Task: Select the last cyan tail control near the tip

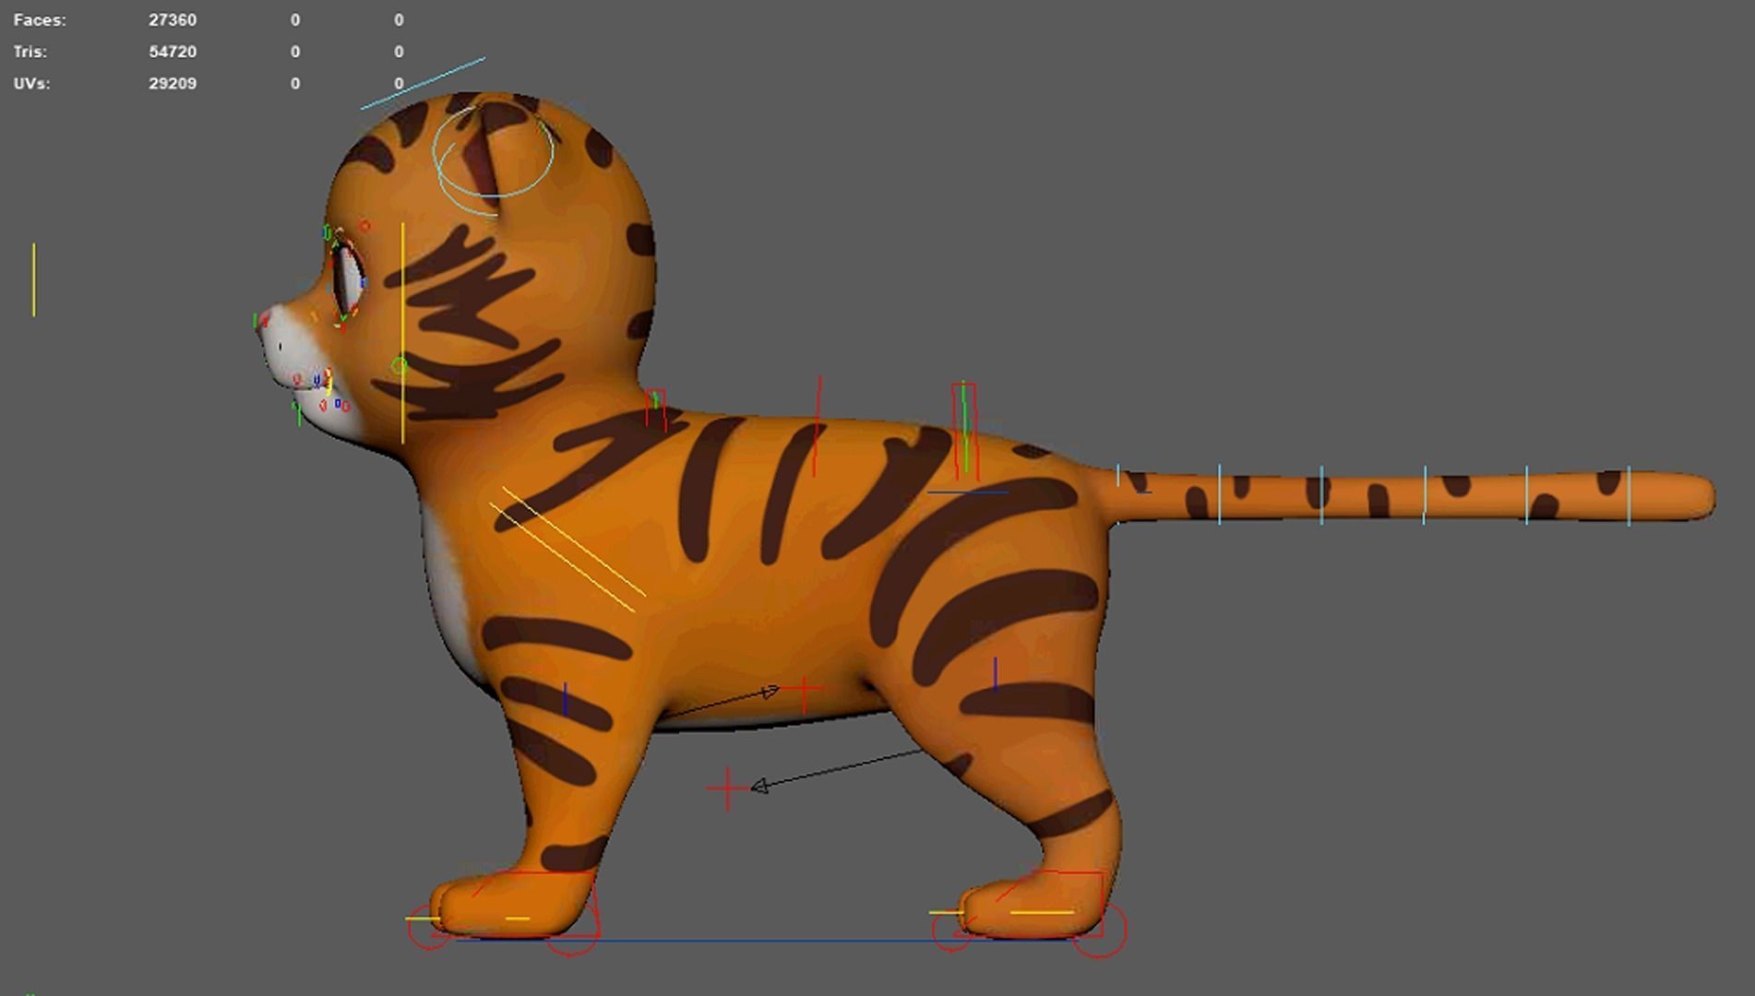Action: [x=1629, y=496]
